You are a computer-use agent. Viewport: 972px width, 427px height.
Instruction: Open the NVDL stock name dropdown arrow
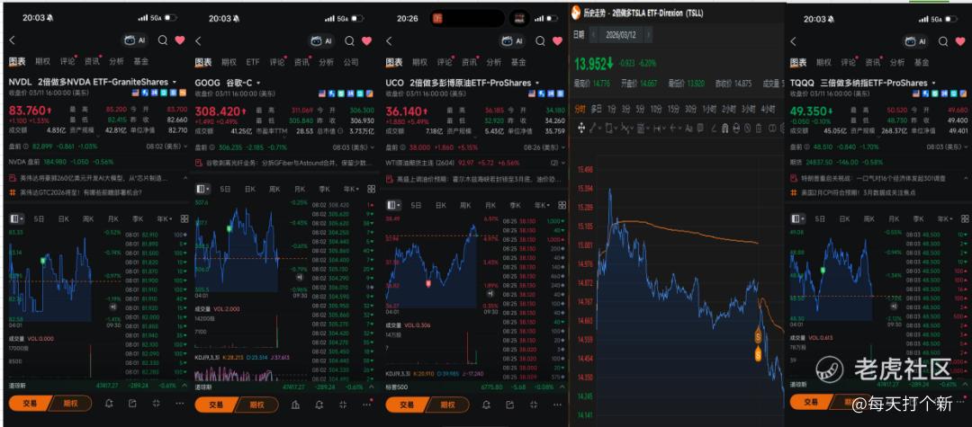tap(175, 83)
